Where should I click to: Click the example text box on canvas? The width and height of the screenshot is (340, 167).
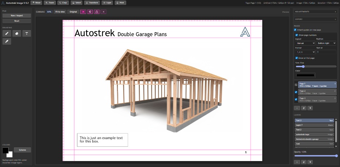102,140
